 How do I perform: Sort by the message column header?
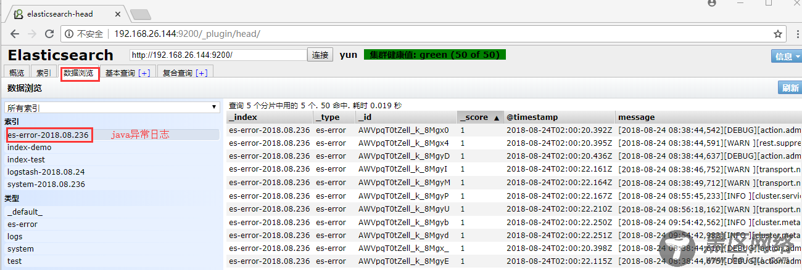tap(709, 117)
